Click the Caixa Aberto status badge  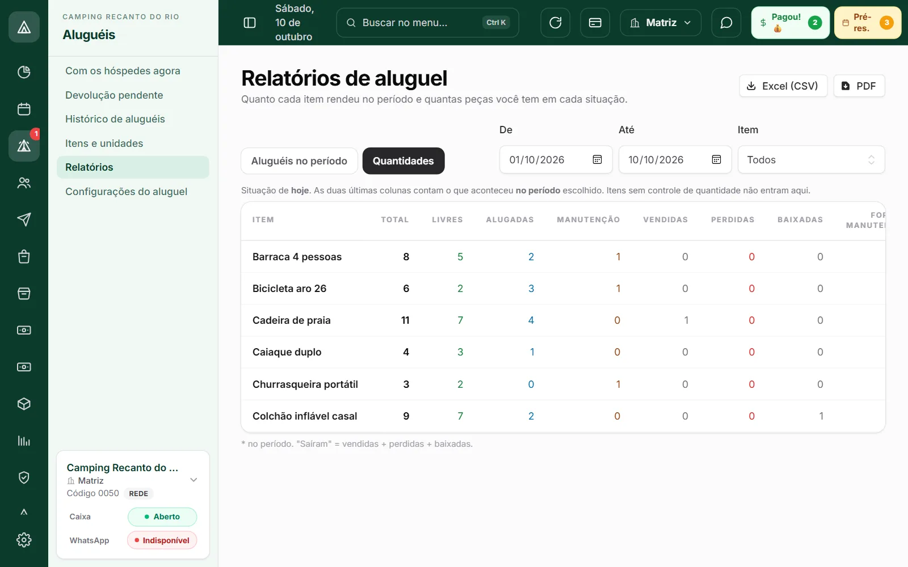click(x=162, y=517)
